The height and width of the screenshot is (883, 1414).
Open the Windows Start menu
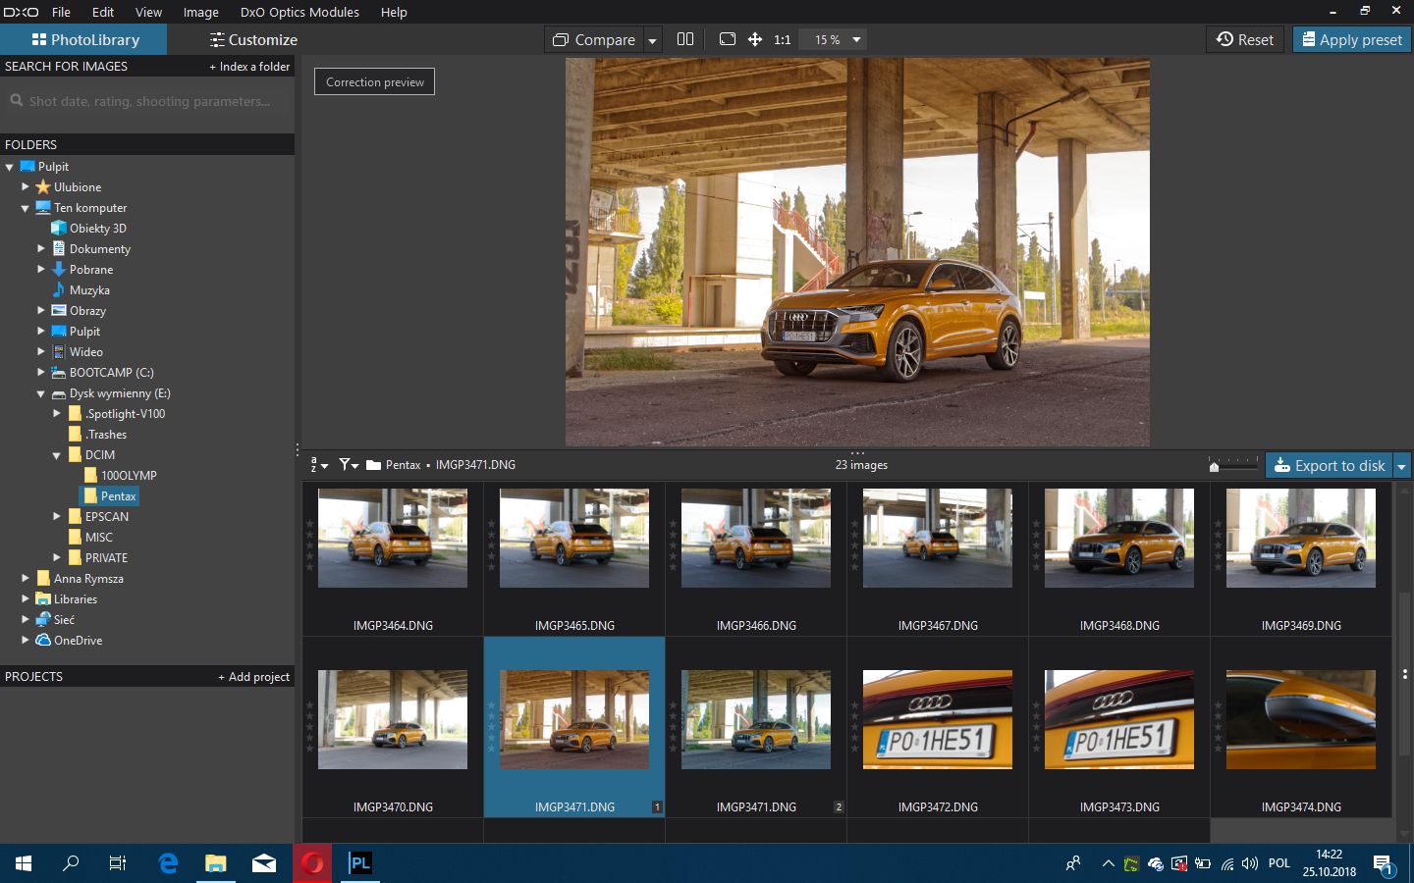24,863
